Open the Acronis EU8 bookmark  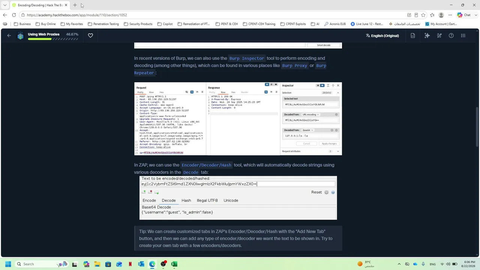pos(335,24)
